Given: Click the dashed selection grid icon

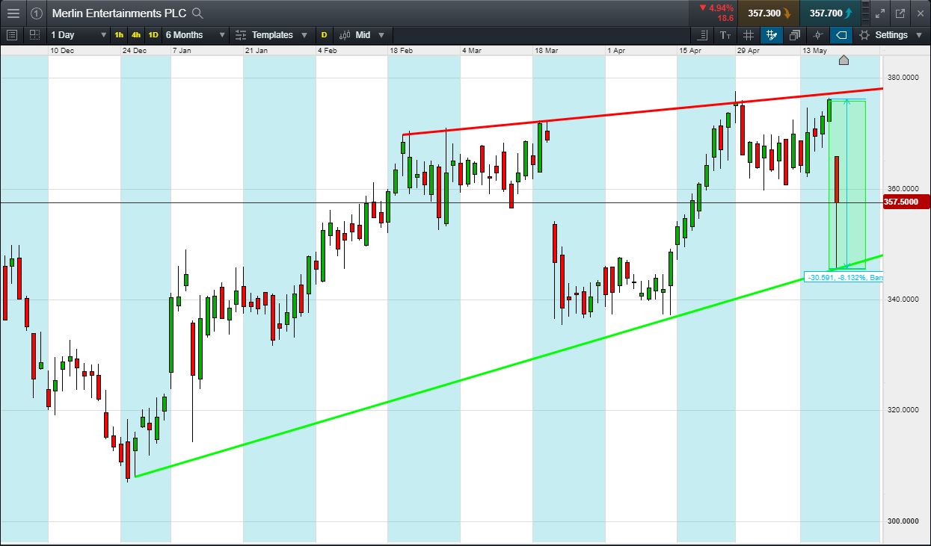Looking at the screenshot, I should click(34, 34).
